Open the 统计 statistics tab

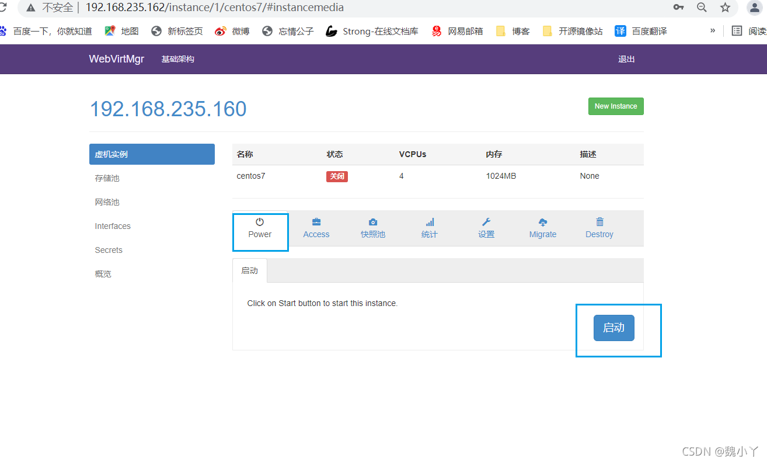(430, 228)
